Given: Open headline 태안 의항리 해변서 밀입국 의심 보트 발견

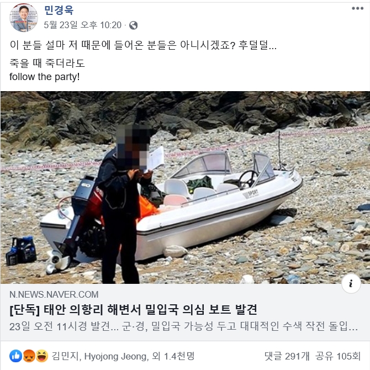Looking at the screenshot, I should (133, 310).
